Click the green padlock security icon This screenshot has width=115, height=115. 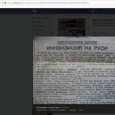(5, 3)
